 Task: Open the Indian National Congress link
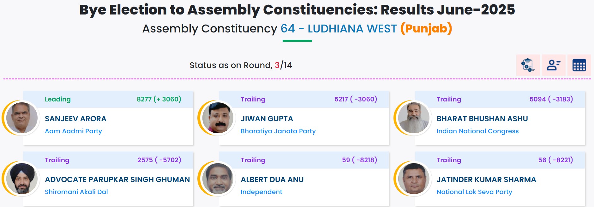(477, 131)
